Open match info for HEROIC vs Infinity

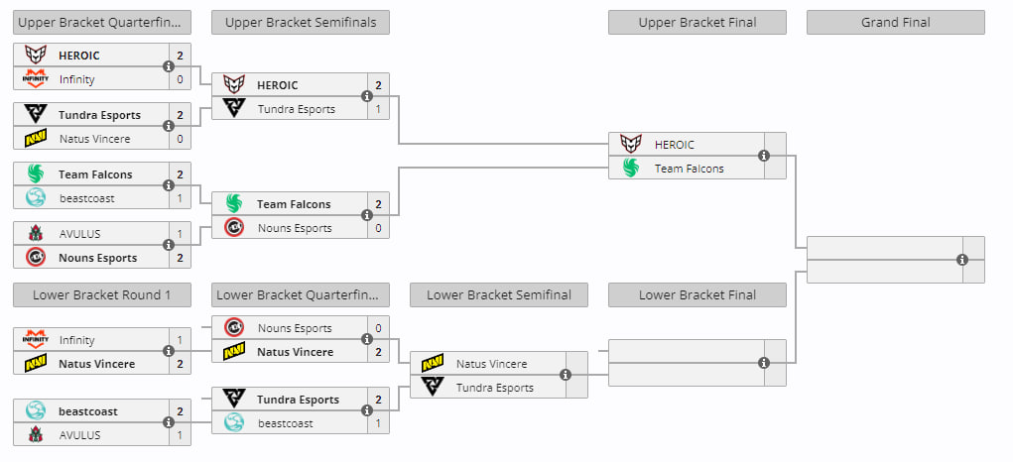pyautogui.click(x=169, y=66)
